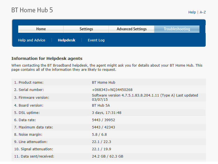Select signal attenuation value '22.1 / 19.9'
This screenshot has width=218, height=164.
102,149
